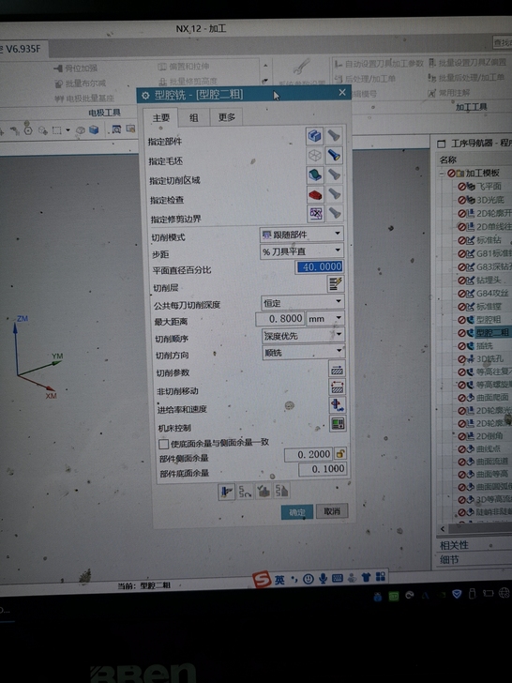Click the flashlight display icon for 指定切削区域

pos(335,175)
